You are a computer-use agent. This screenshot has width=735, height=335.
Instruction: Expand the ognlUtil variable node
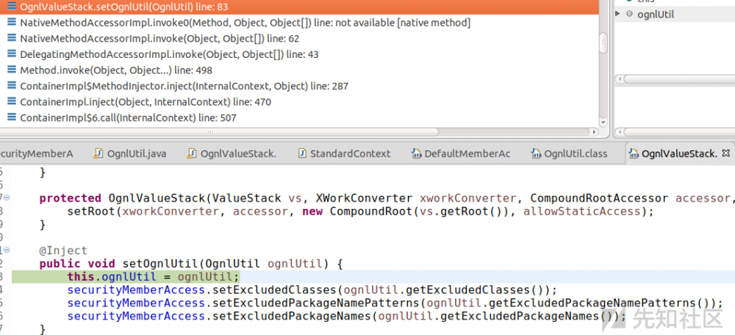(x=617, y=15)
